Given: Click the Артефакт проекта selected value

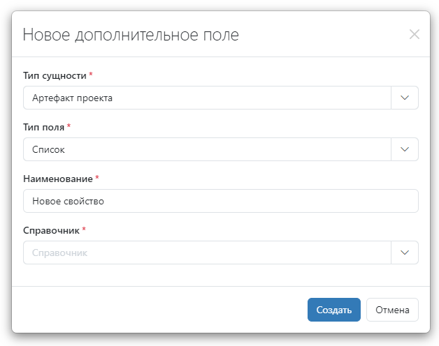Looking at the screenshot, I should (72, 98).
